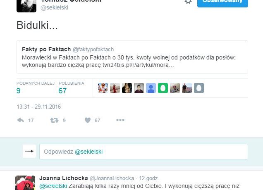Click into the Odpowiedz @sekielski reply field

click(143, 152)
